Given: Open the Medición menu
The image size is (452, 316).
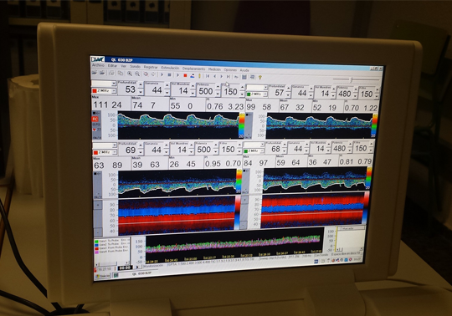Looking at the screenshot, I should coord(214,69).
